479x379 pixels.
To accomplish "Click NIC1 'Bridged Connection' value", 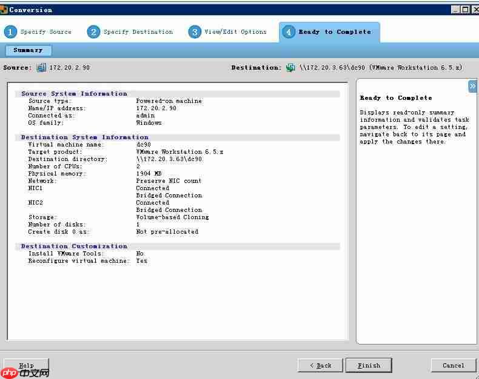I will [169, 196].
